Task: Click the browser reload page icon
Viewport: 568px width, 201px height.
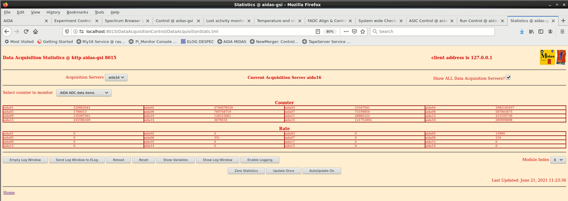Action: (26, 31)
